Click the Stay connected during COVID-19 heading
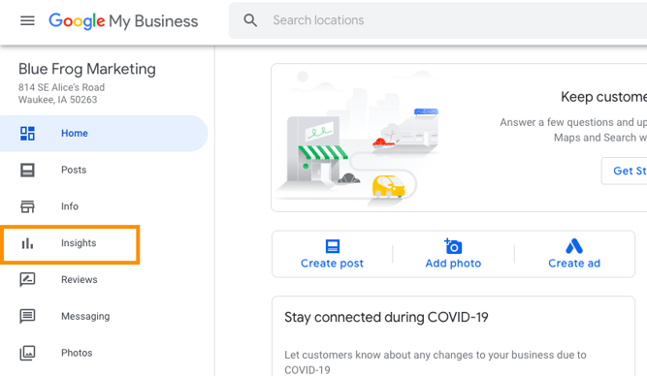This screenshot has height=376, width=647. (386, 318)
